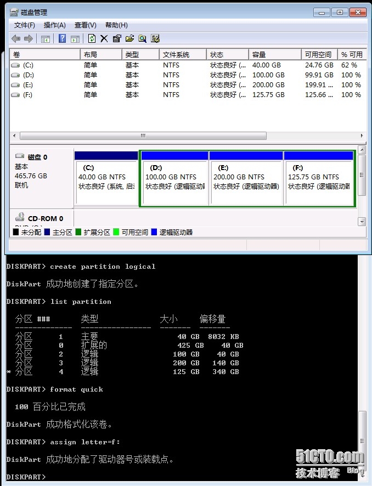Image resolution: width=372 pixels, height=486 pixels.
Task: Click the CD-ROM 0 label panel
Action: [42, 218]
